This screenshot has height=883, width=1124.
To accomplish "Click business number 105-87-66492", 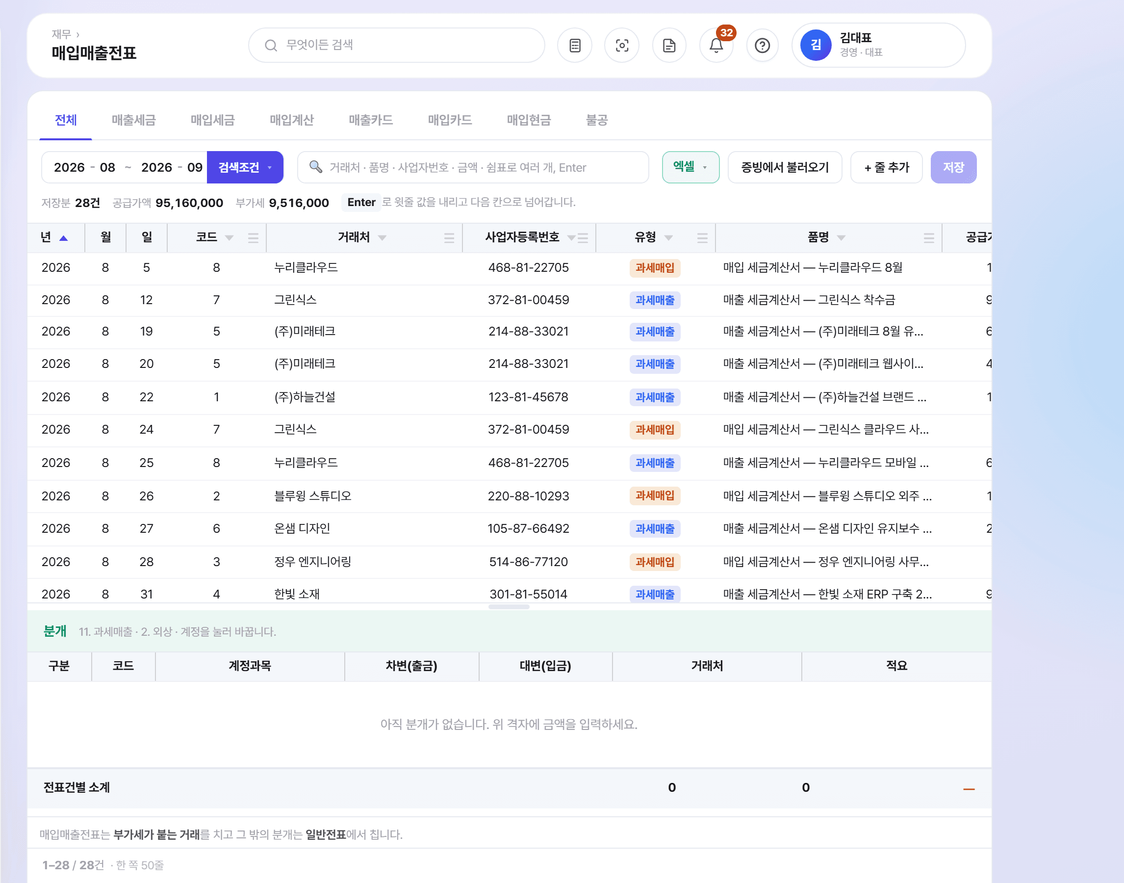I will 528,528.
